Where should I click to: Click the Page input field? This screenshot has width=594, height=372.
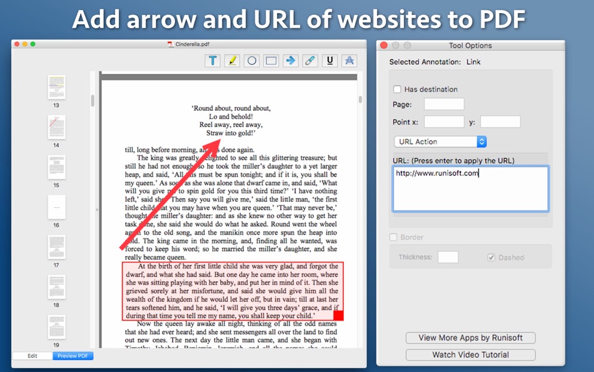[444, 104]
